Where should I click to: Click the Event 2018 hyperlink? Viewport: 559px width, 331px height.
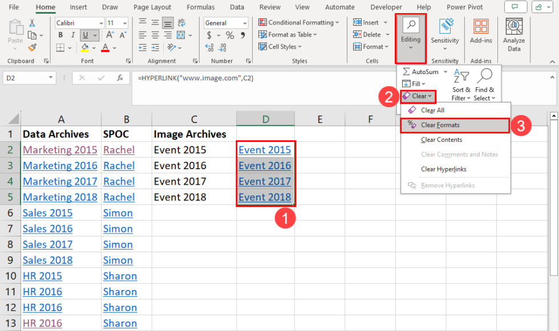click(x=265, y=197)
